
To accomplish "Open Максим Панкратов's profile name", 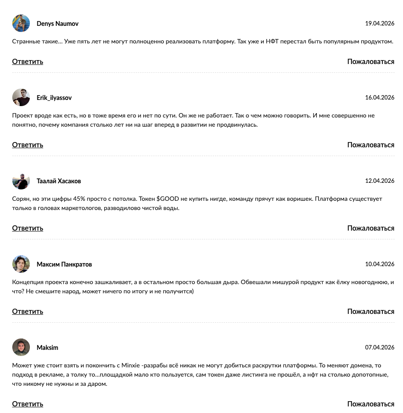I will [x=64, y=264].
